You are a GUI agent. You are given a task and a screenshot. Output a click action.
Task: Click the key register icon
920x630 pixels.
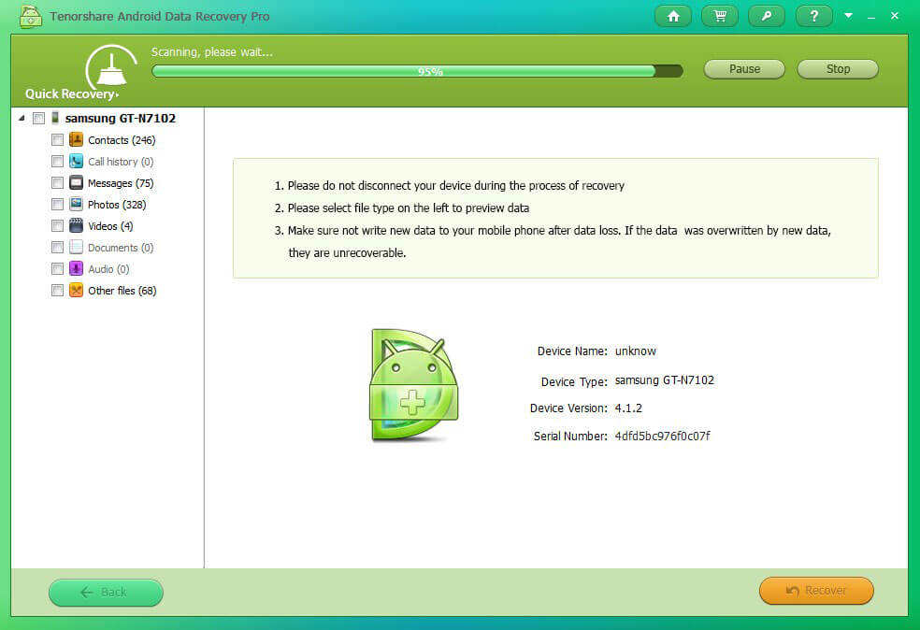tap(767, 17)
